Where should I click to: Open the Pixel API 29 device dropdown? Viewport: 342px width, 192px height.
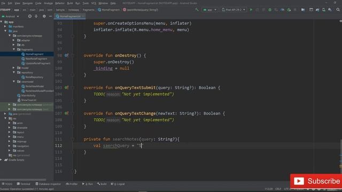coord(234,10)
